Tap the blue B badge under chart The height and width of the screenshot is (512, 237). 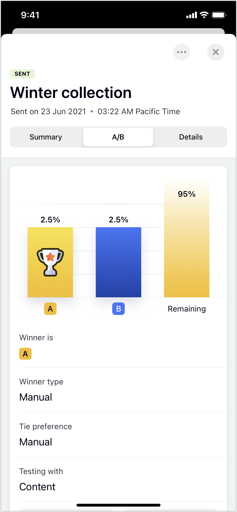[118, 309]
